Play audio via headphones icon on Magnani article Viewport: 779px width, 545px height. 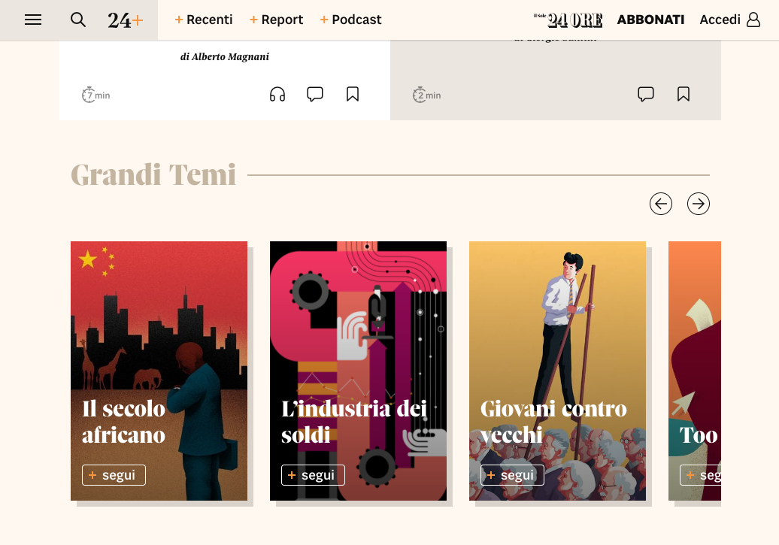coord(277,94)
